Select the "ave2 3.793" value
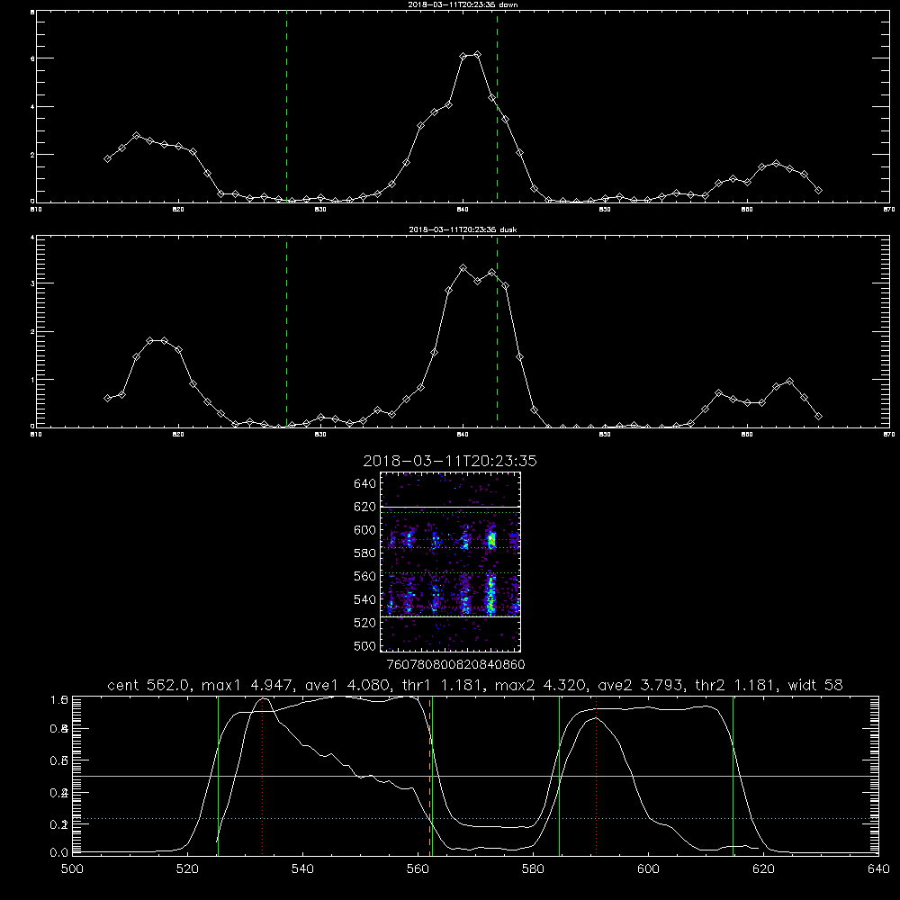Screen dimensions: 900x900 pyautogui.click(x=640, y=685)
